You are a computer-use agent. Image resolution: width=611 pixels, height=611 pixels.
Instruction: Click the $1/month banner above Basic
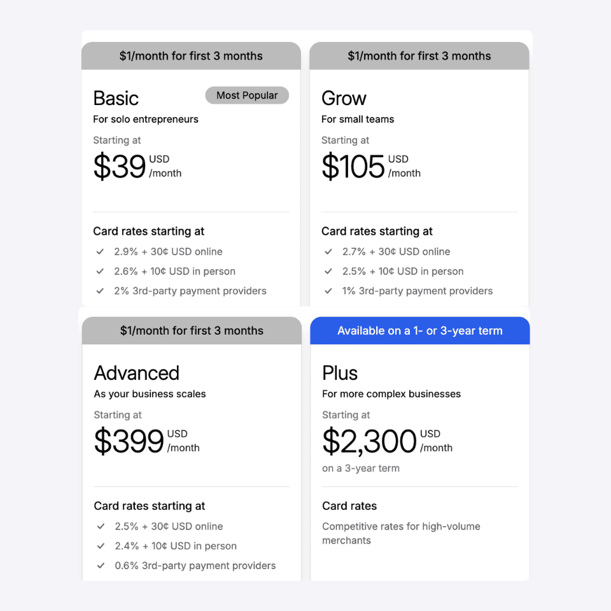click(191, 56)
